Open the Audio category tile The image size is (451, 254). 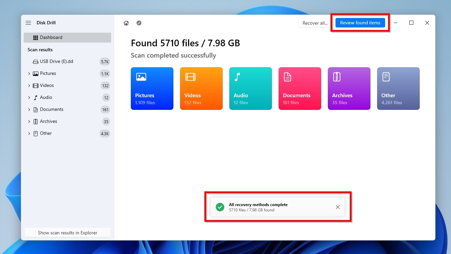251,88
